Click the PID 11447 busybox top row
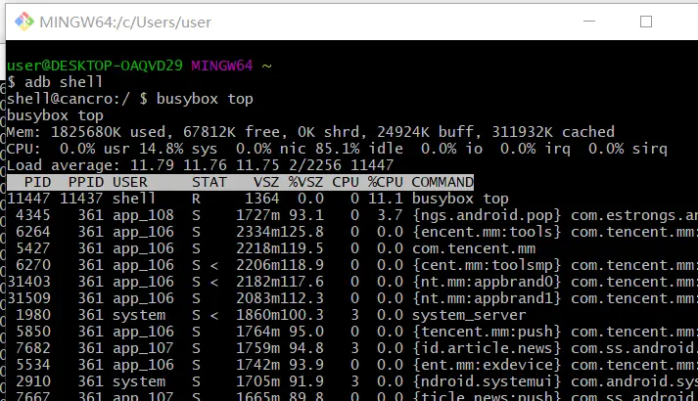698x401 pixels. (x=257, y=199)
